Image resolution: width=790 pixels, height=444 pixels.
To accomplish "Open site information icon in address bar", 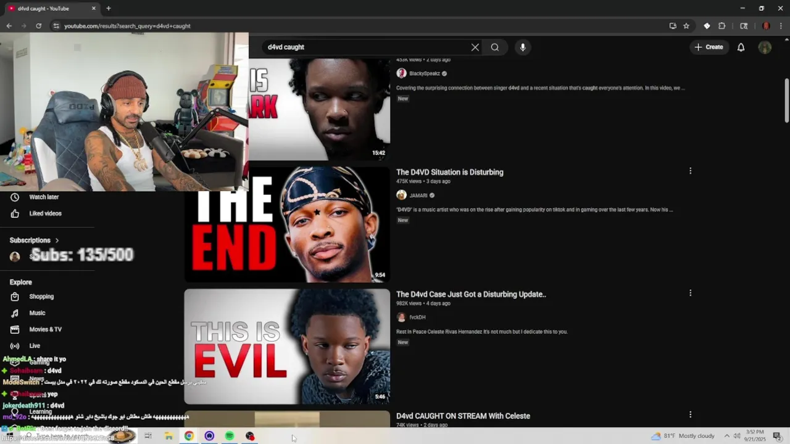I will click(56, 26).
